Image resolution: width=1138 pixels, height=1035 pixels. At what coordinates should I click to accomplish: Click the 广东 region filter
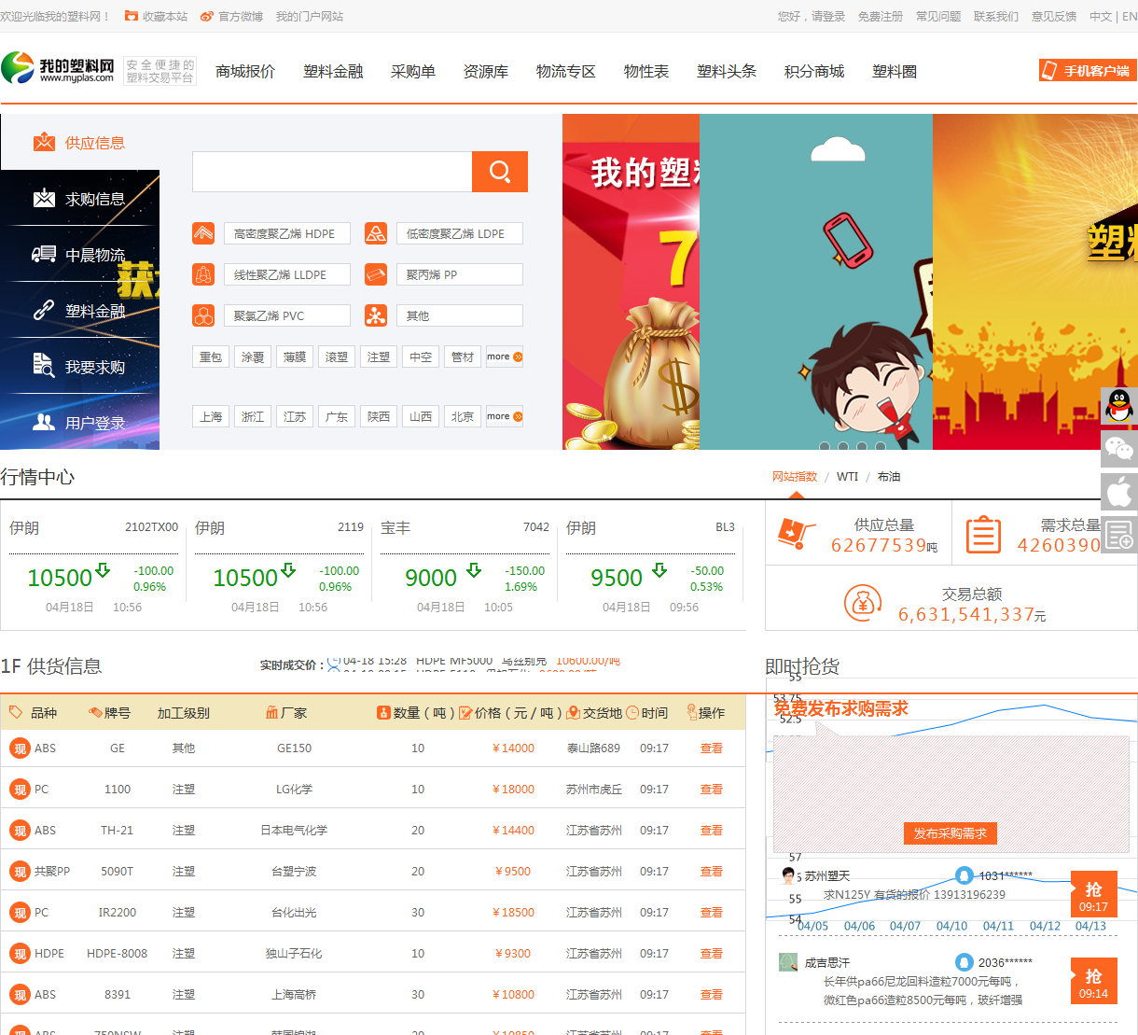coord(337,416)
